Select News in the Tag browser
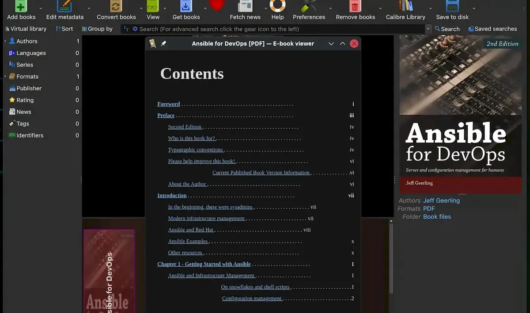Image resolution: width=530 pixels, height=313 pixels. (x=24, y=112)
